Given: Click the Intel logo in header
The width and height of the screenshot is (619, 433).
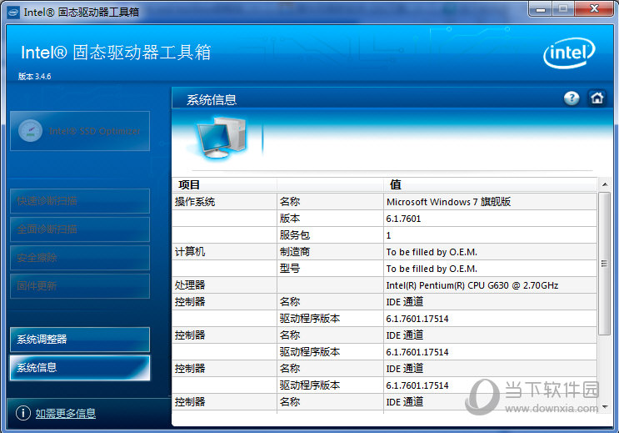Looking at the screenshot, I should [569, 53].
